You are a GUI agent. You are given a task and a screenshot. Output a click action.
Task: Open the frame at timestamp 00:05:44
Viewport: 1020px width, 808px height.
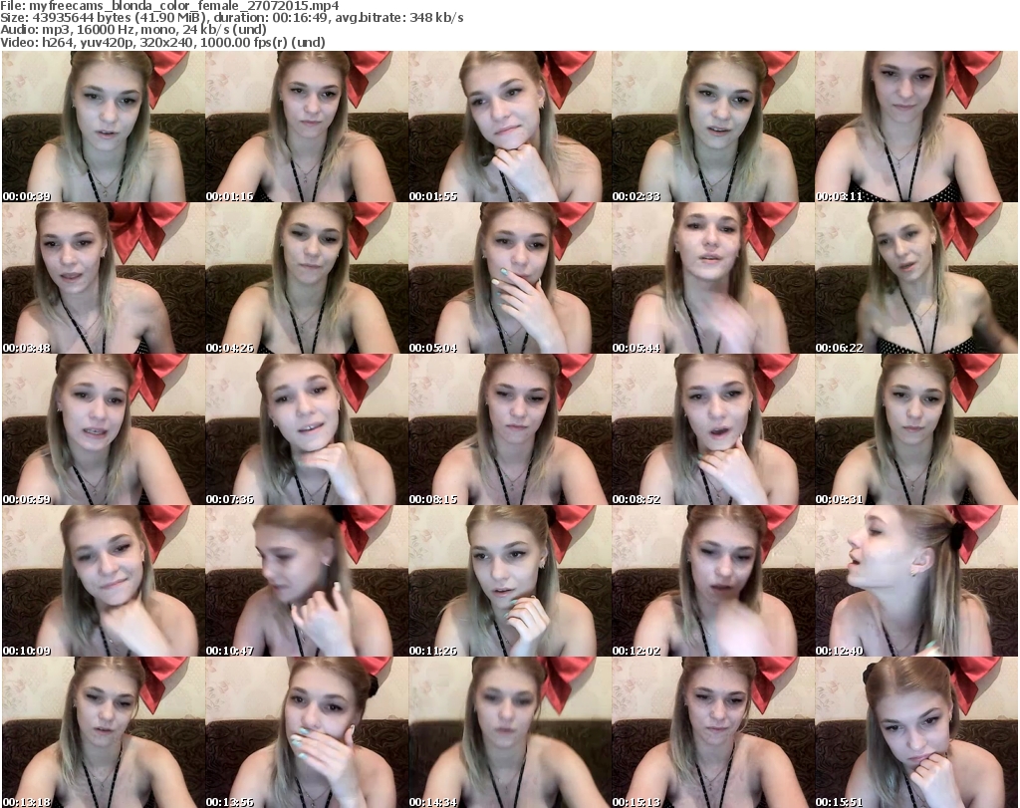point(713,278)
